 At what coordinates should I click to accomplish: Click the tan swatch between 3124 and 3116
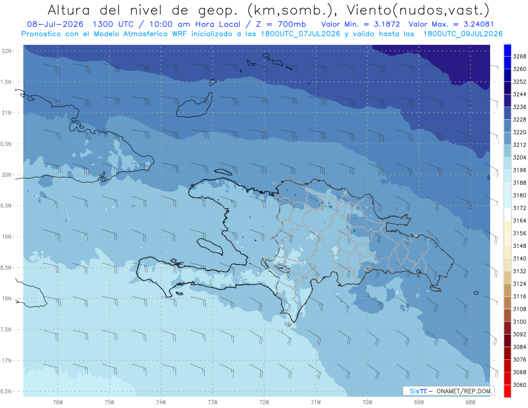(507, 290)
